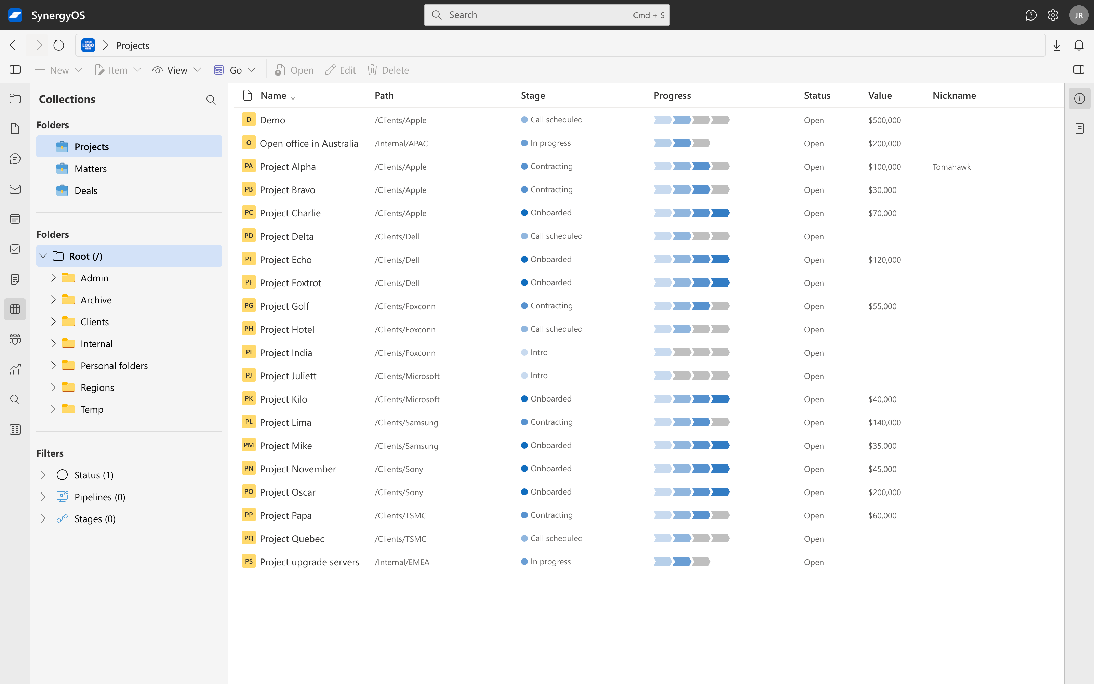
Task: Click the Edit toolbar button
Action: (341, 70)
